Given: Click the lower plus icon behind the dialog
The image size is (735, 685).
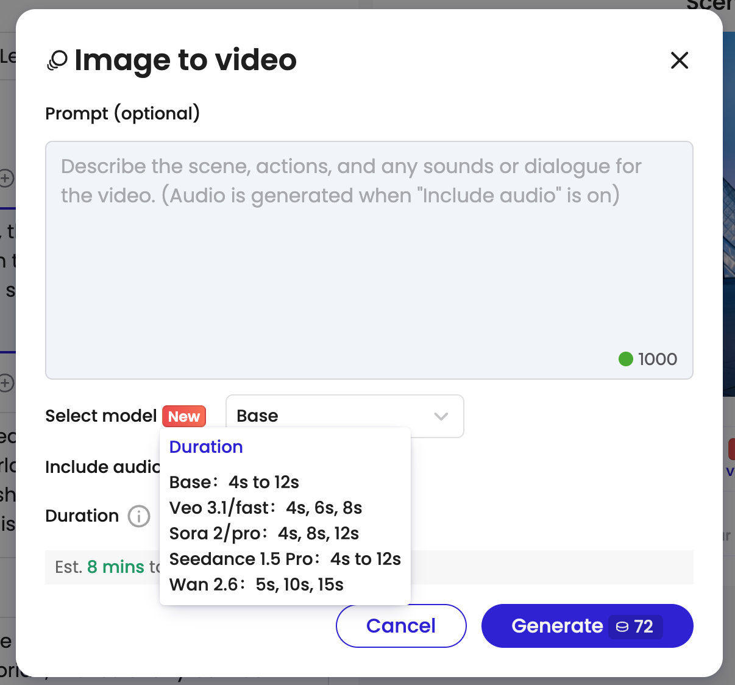Looking at the screenshot, I should click(6, 383).
